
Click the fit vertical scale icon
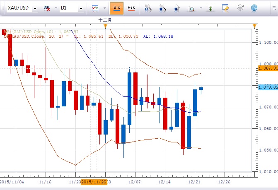[x=210, y=8]
